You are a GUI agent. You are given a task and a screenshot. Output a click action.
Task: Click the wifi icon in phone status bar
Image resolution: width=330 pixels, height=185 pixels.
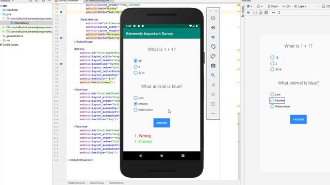(x=190, y=26)
